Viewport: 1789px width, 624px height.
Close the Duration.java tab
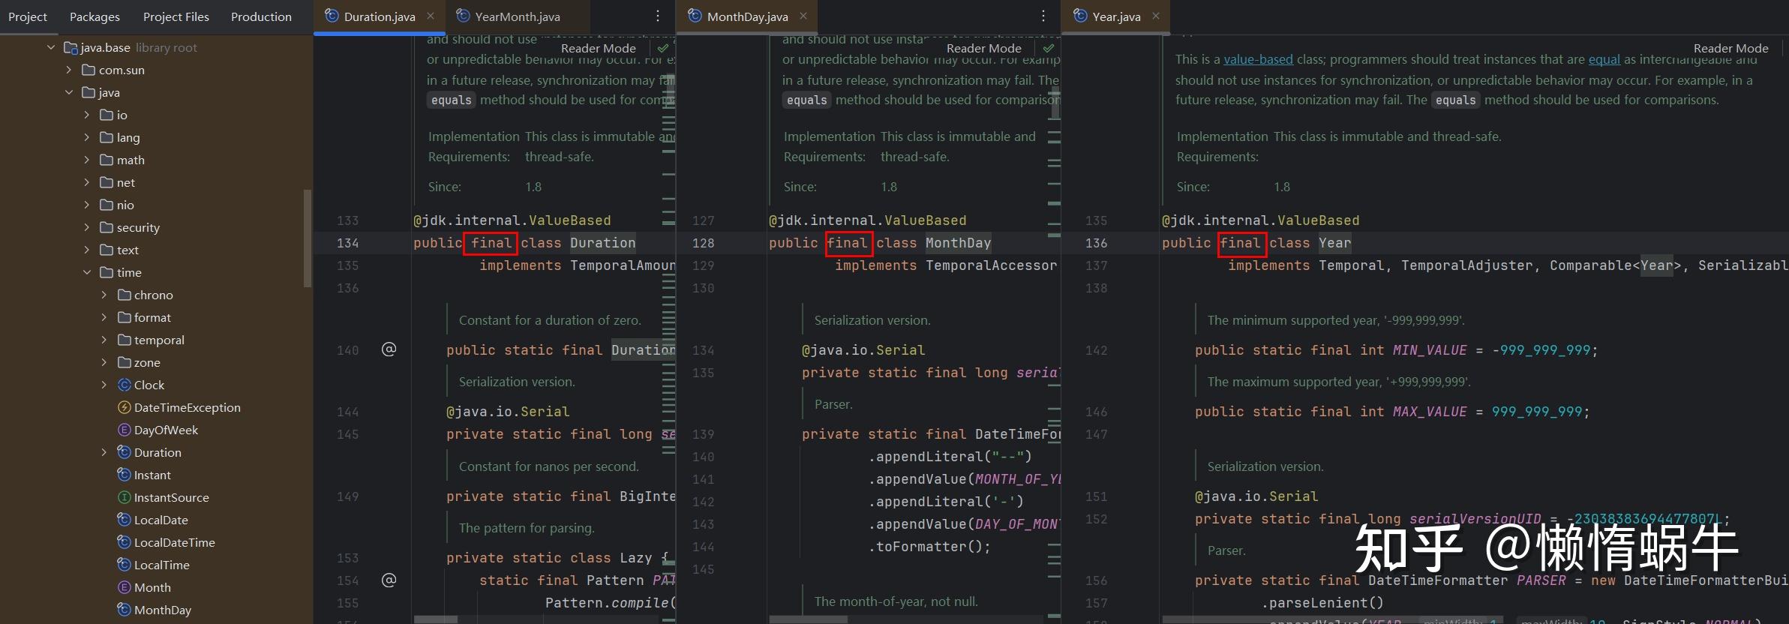pyautogui.click(x=431, y=16)
